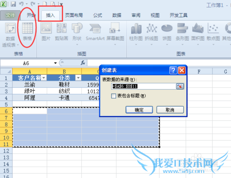Image resolution: width=231 pixels, height=178 pixels.
Task: Click the 屏幕截图 screenshot icon
Action: (115, 28)
